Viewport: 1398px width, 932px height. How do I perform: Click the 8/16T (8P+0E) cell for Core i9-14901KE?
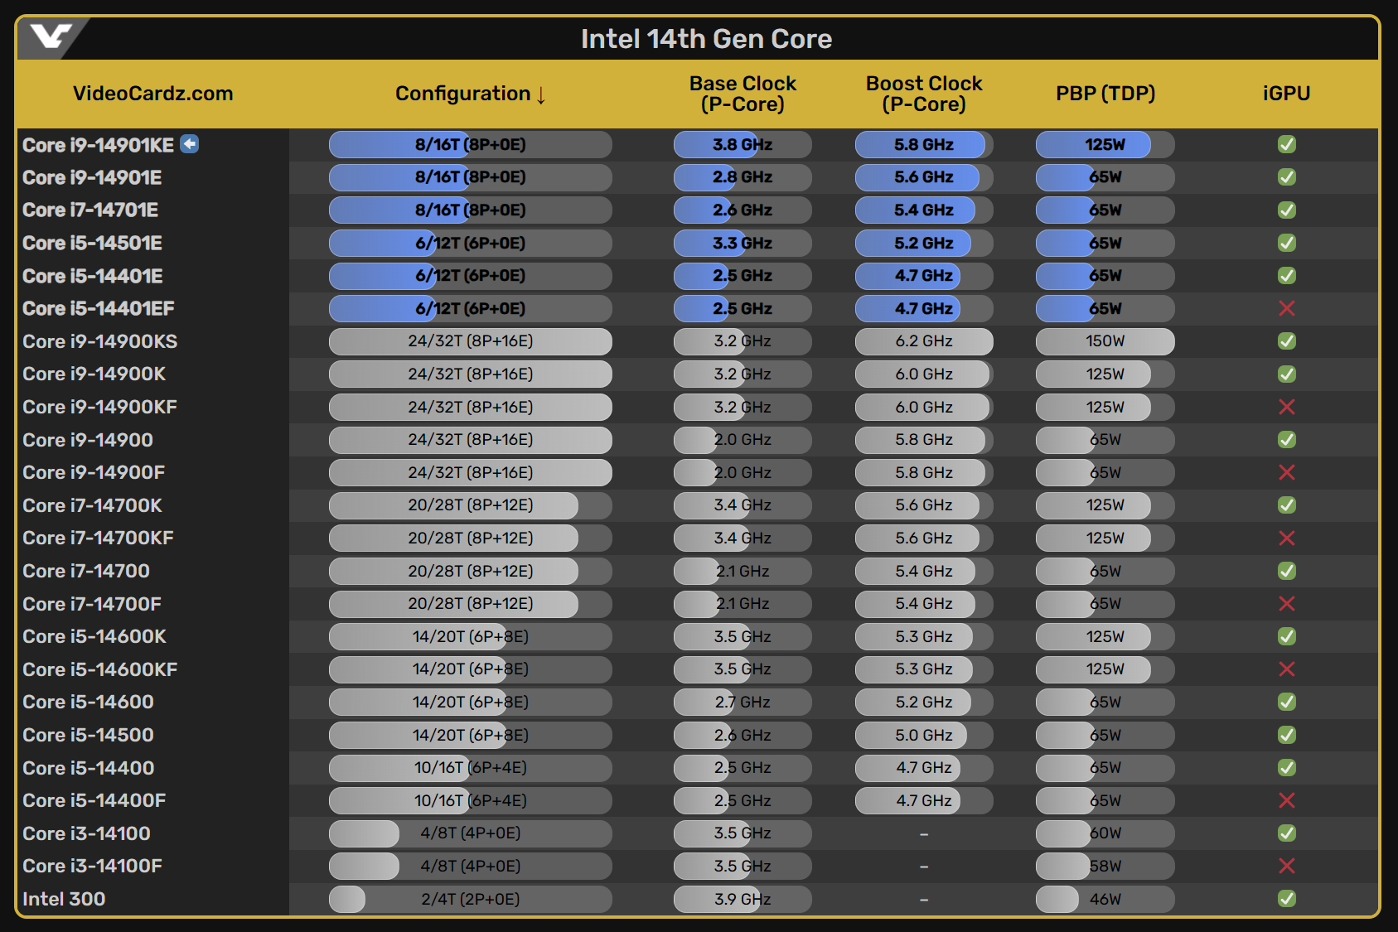pyautogui.click(x=471, y=144)
